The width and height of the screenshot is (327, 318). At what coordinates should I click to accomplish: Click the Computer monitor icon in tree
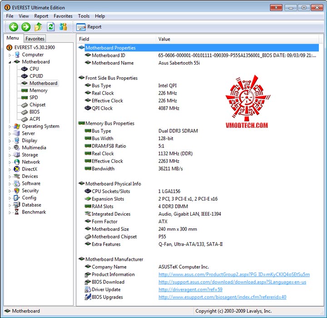pyautogui.click(x=17, y=55)
